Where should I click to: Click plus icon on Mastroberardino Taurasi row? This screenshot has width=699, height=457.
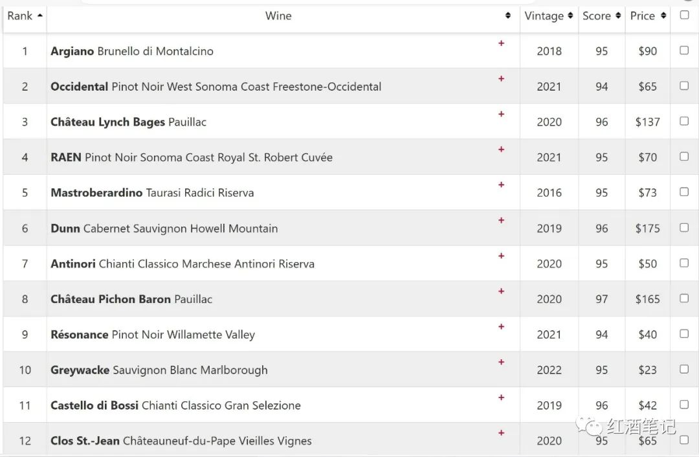pos(501,185)
